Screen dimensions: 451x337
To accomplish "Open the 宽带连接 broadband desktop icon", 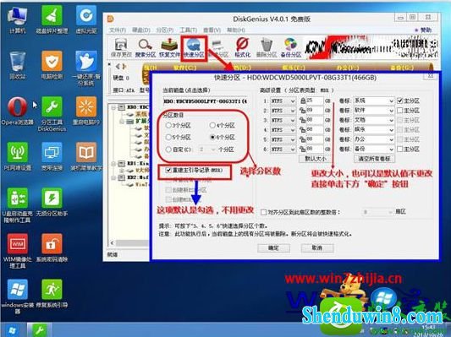I will pyautogui.click(x=52, y=156).
